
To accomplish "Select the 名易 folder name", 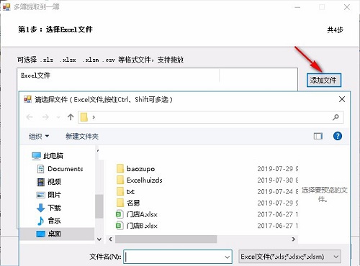I will click(133, 203).
